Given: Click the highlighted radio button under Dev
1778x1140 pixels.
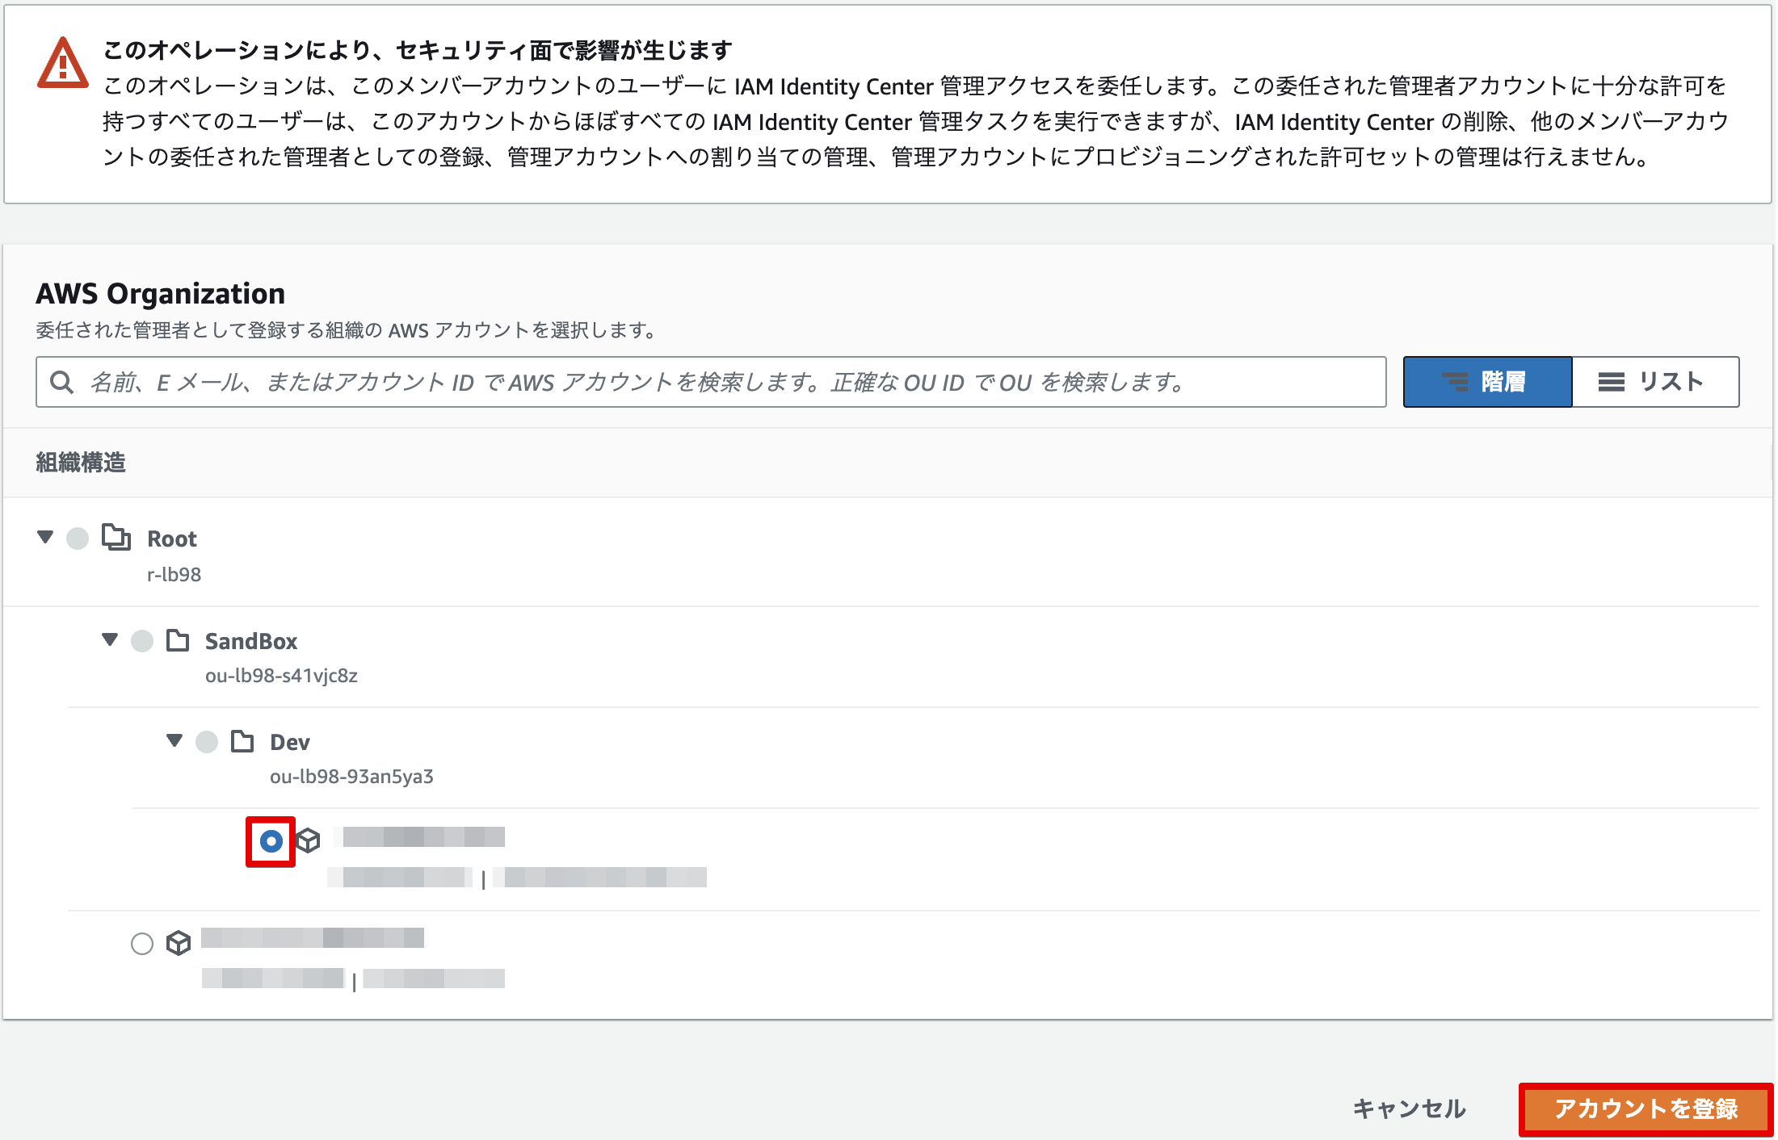Looking at the screenshot, I should 271,841.
